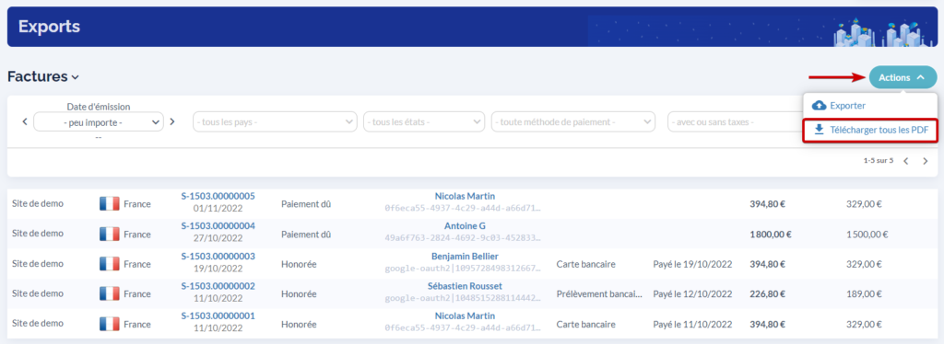Click the Exports page title
This screenshot has width=944, height=344.
[x=49, y=27]
